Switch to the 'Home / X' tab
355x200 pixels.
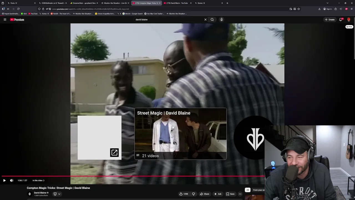point(209,3)
